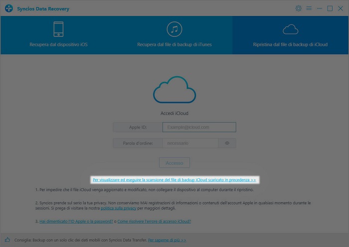Open the Per saperne di più link
Viewport: 349px width, 247px height.
(x=167, y=240)
